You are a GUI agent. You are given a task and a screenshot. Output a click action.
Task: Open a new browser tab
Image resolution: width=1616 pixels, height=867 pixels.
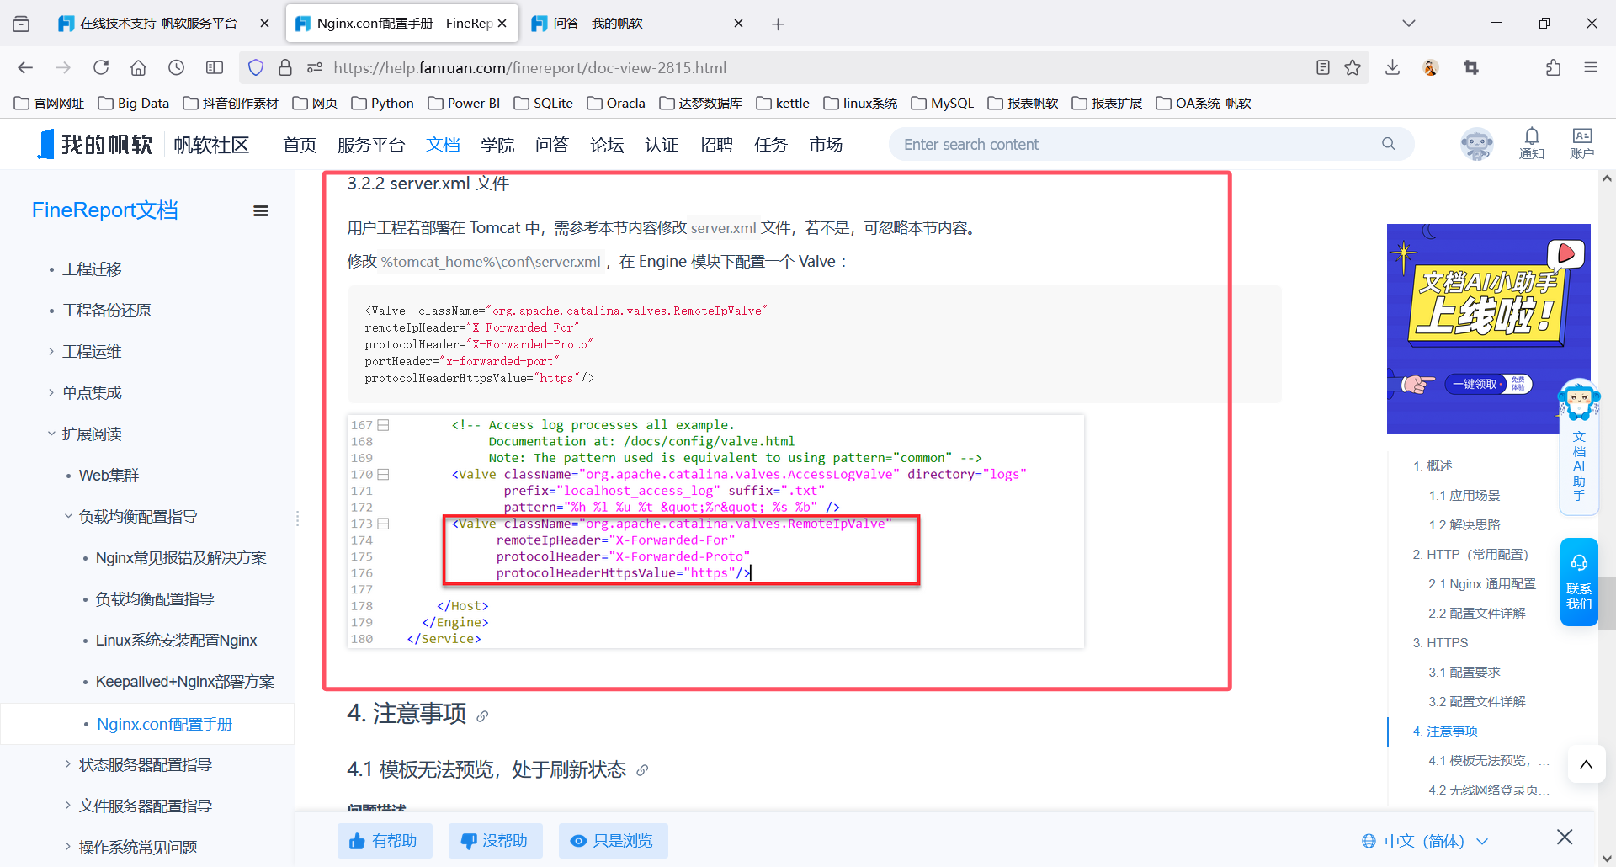coord(778,24)
